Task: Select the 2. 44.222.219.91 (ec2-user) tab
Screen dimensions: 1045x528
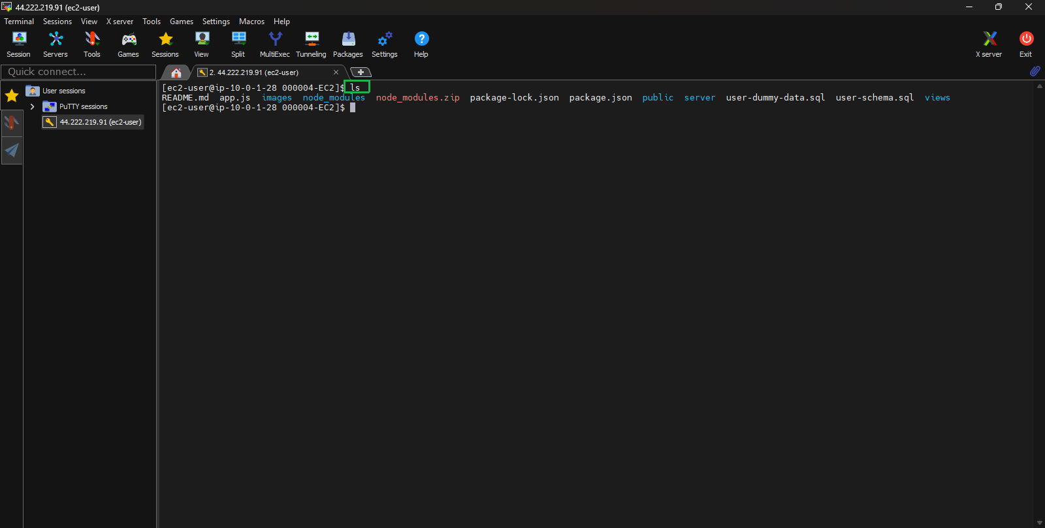Action: (x=253, y=72)
